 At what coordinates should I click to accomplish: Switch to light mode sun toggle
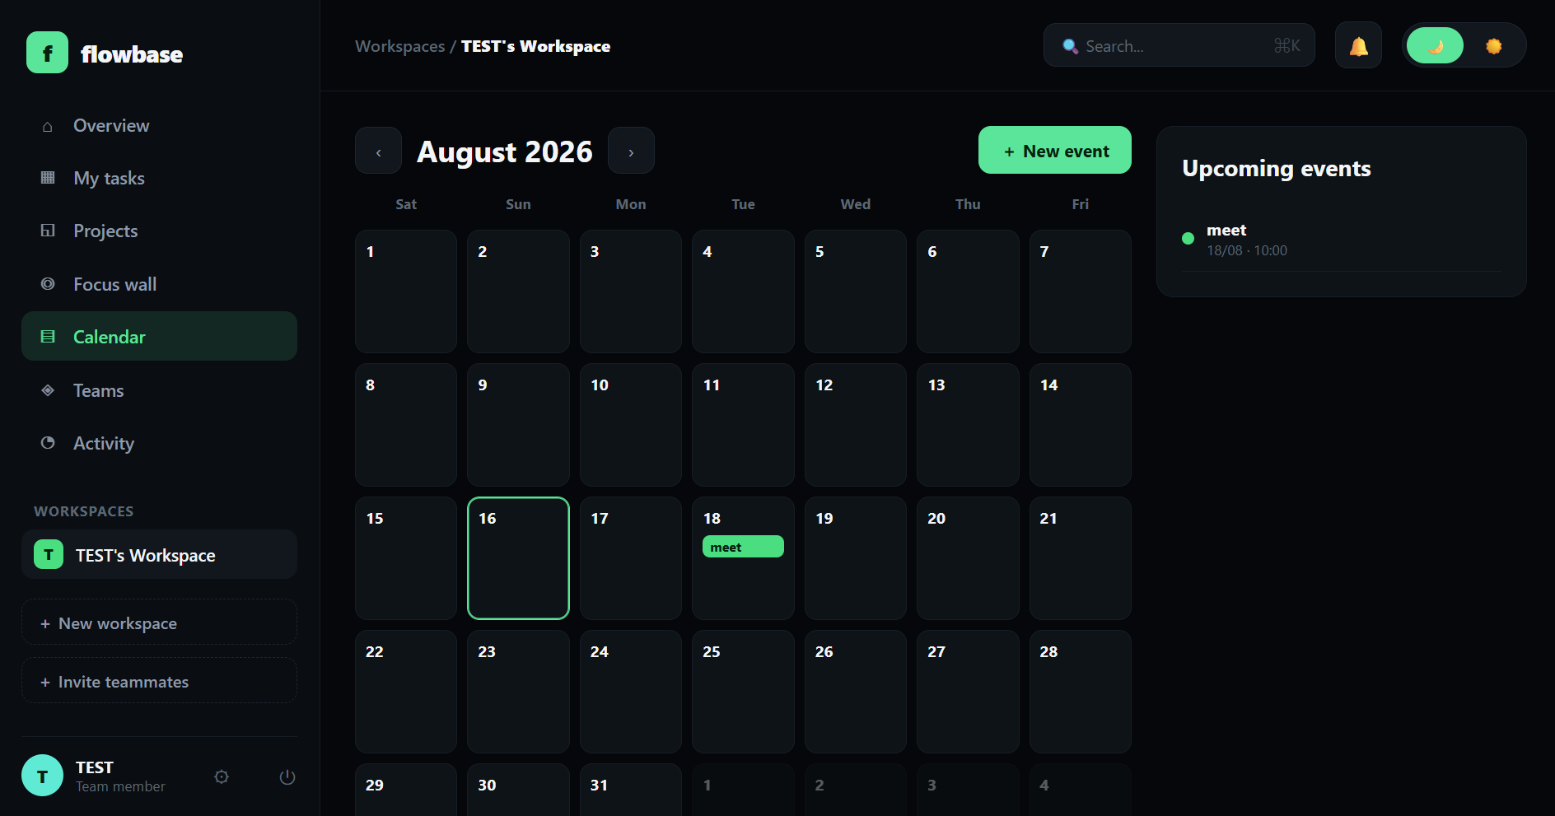coord(1493,46)
